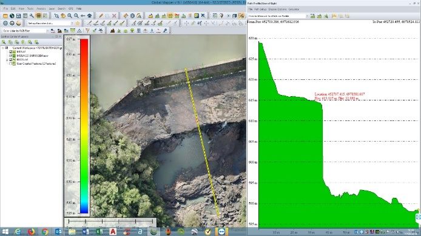Open Path Setup menu in profile window
421x236 pixels.
(x=260, y=9)
